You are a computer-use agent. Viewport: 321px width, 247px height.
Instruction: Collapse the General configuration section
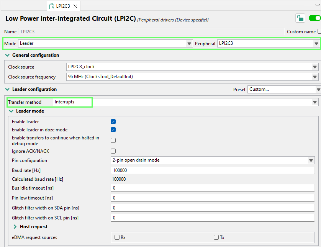coord(7,55)
